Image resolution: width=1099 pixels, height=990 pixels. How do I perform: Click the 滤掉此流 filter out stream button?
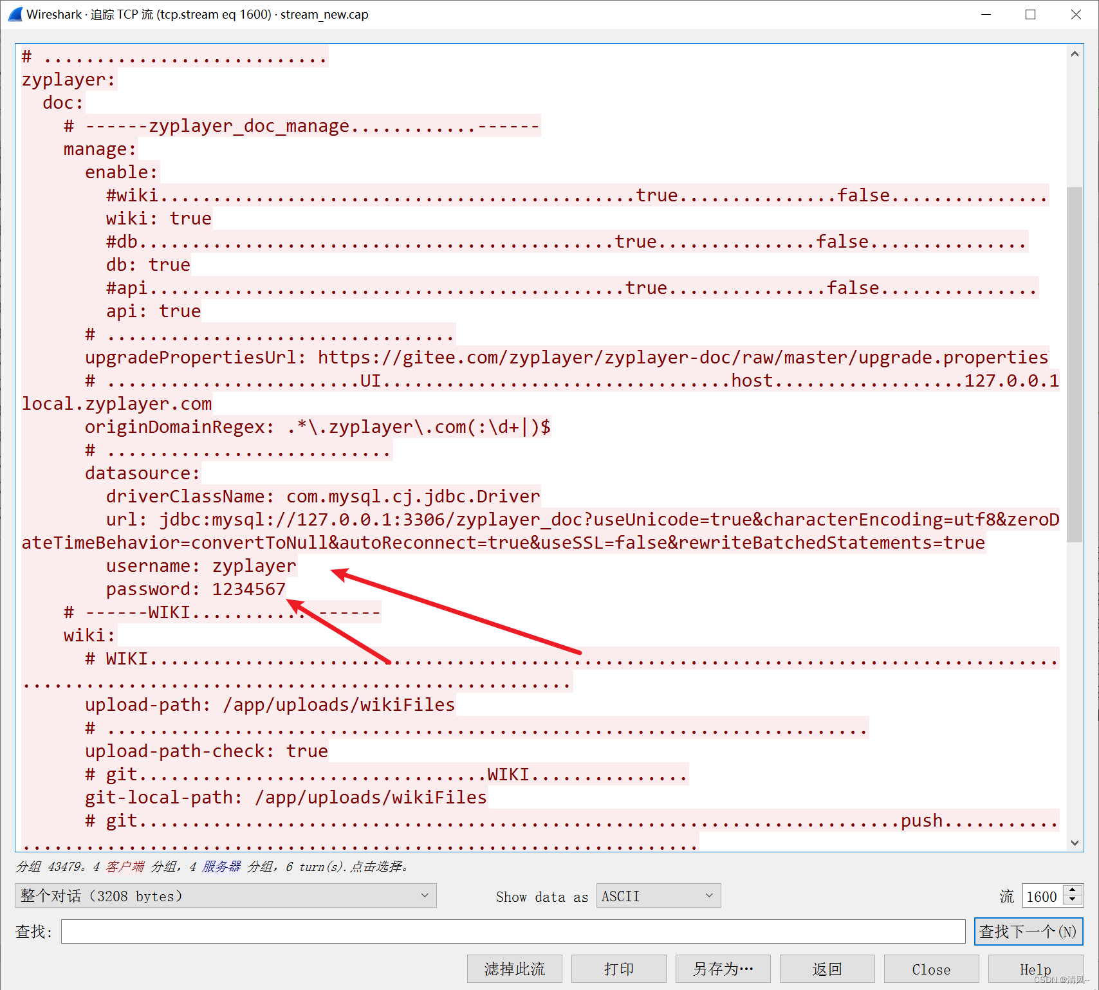515,969
